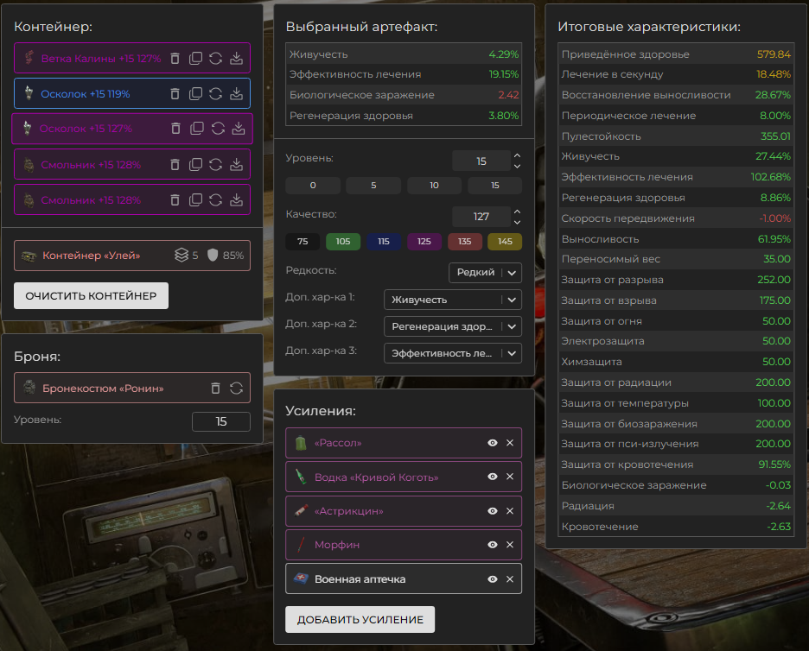Select Контейнер «Улей» row
This screenshot has width=809, height=651.
132,256
